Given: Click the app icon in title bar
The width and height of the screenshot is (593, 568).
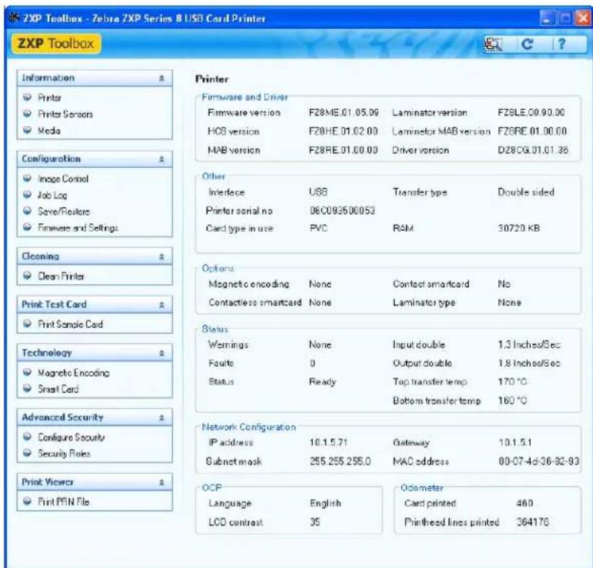Looking at the screenshot, I should 14,17.
